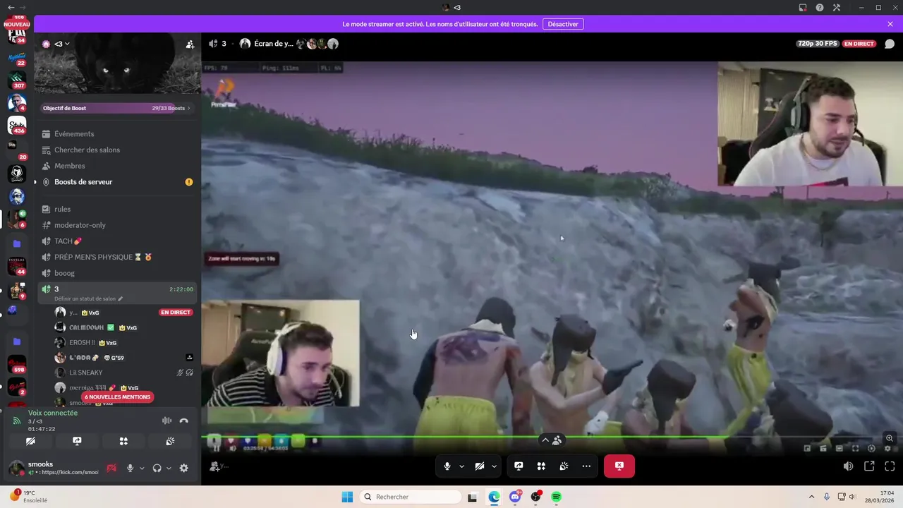This screenshot has width=903, height=508.
Task: Disconnect from voice with hang-up icon
Action: coord(184,421)
